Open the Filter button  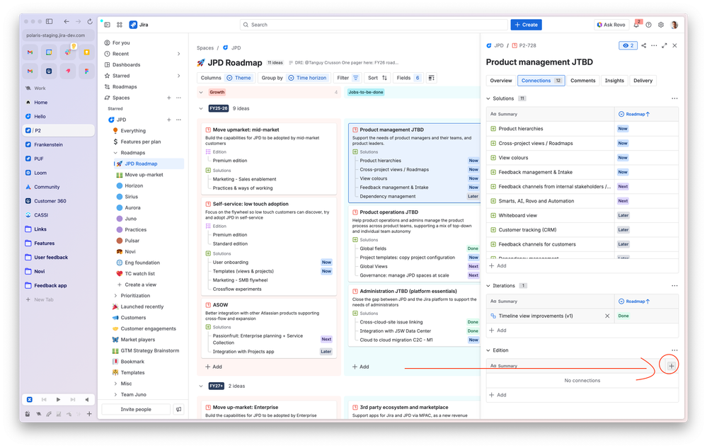tap(347, 78)
